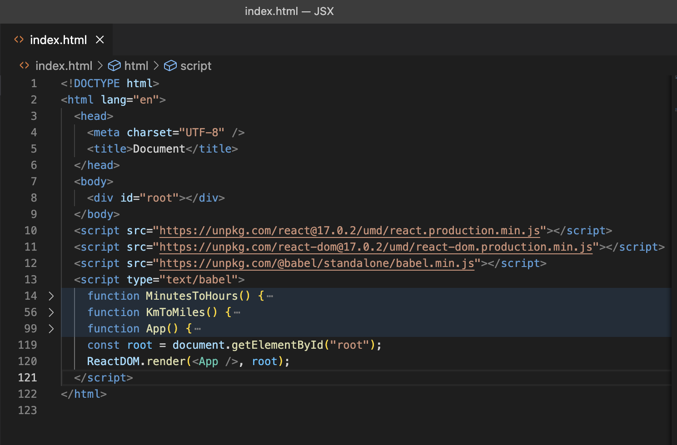Screen dimensions: 677x445
Task: Click the babel.min.js URL
Action: point(317,263)
